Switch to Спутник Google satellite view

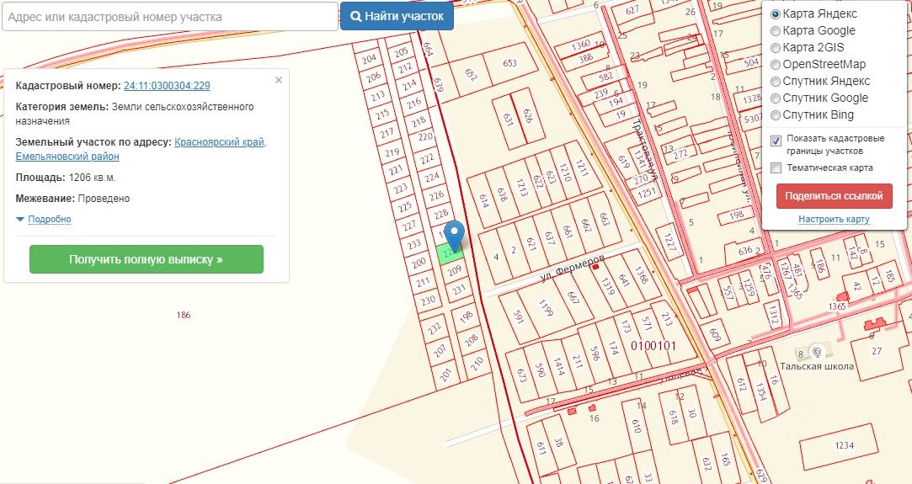[776, 98]
